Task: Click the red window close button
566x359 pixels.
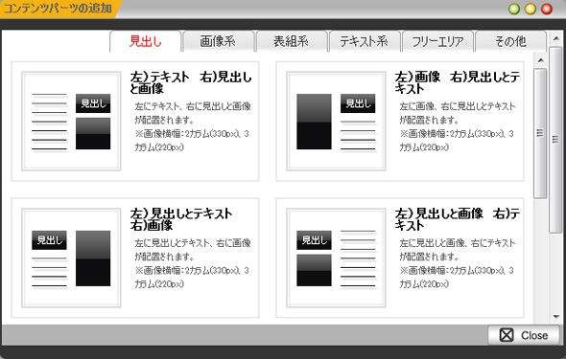Action: point(547,9)
